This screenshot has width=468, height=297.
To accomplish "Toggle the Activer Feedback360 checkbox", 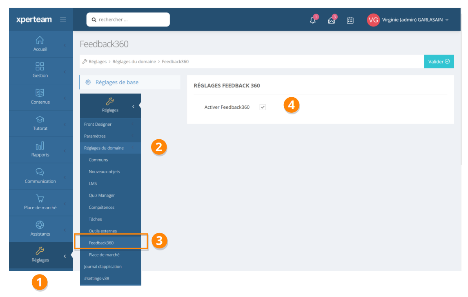I will point(263,107).
